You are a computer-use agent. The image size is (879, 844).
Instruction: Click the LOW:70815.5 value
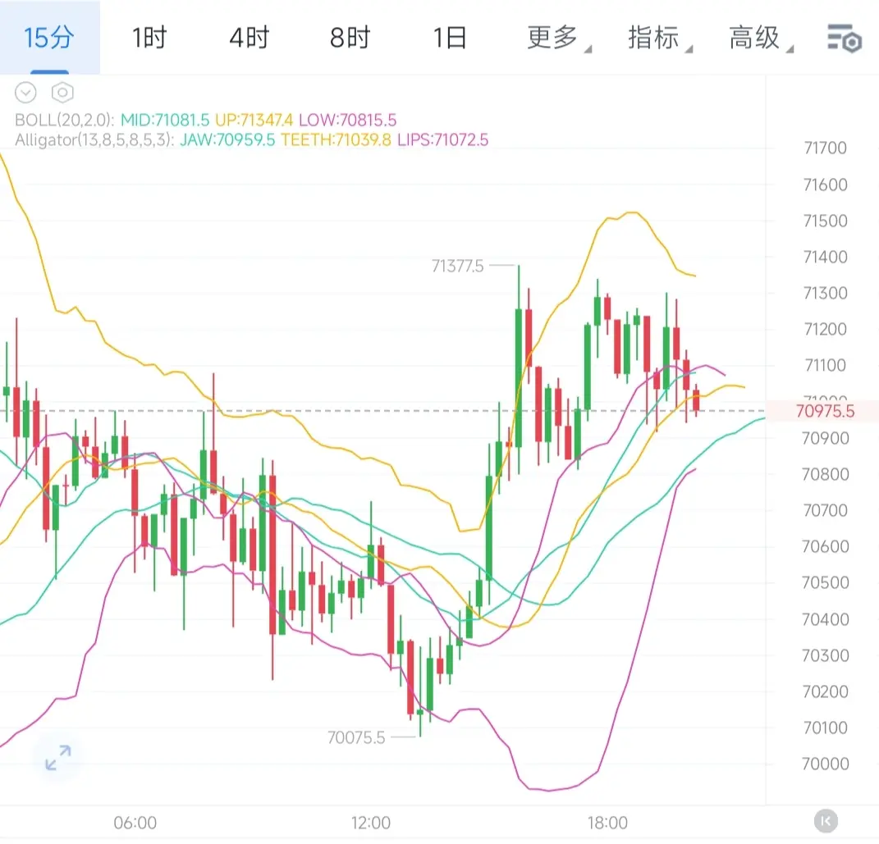tap(347, 120)
